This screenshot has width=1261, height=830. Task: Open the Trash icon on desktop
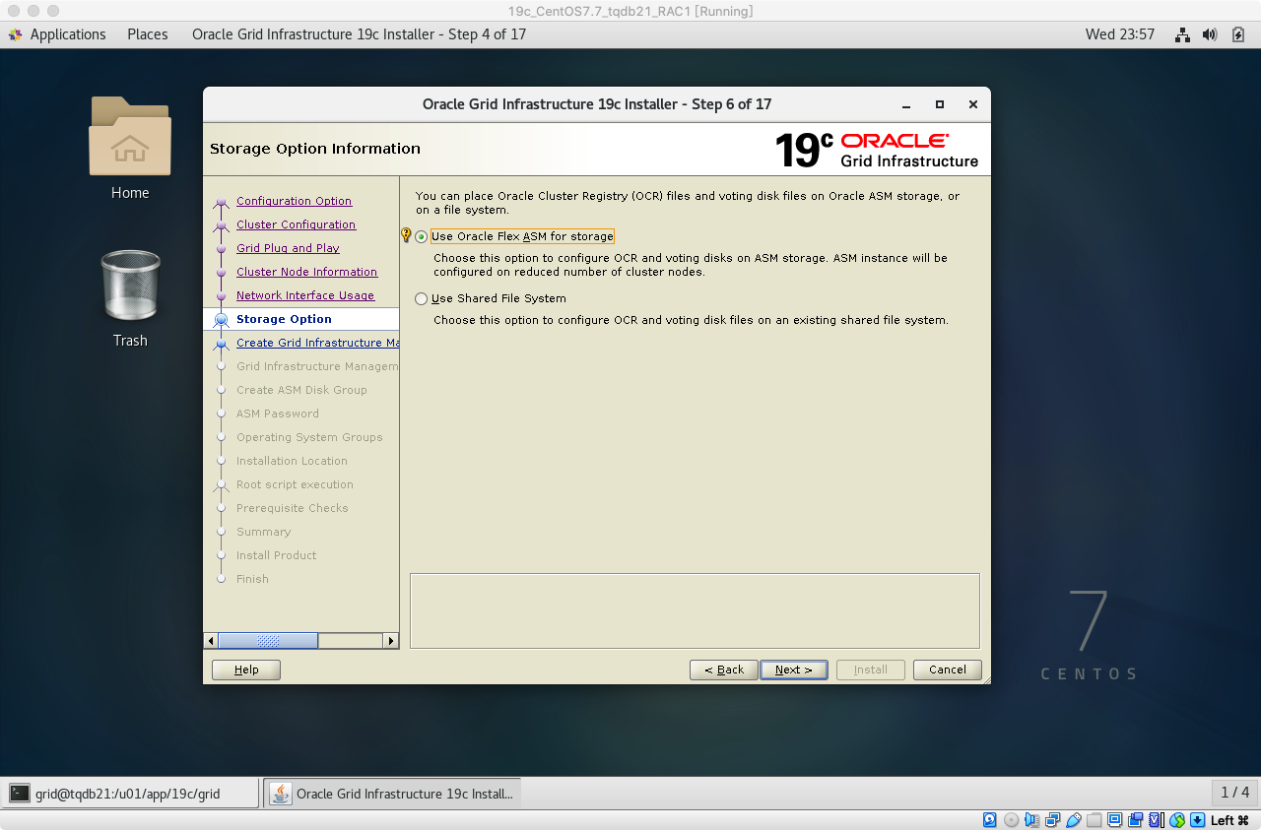point(130,285)
